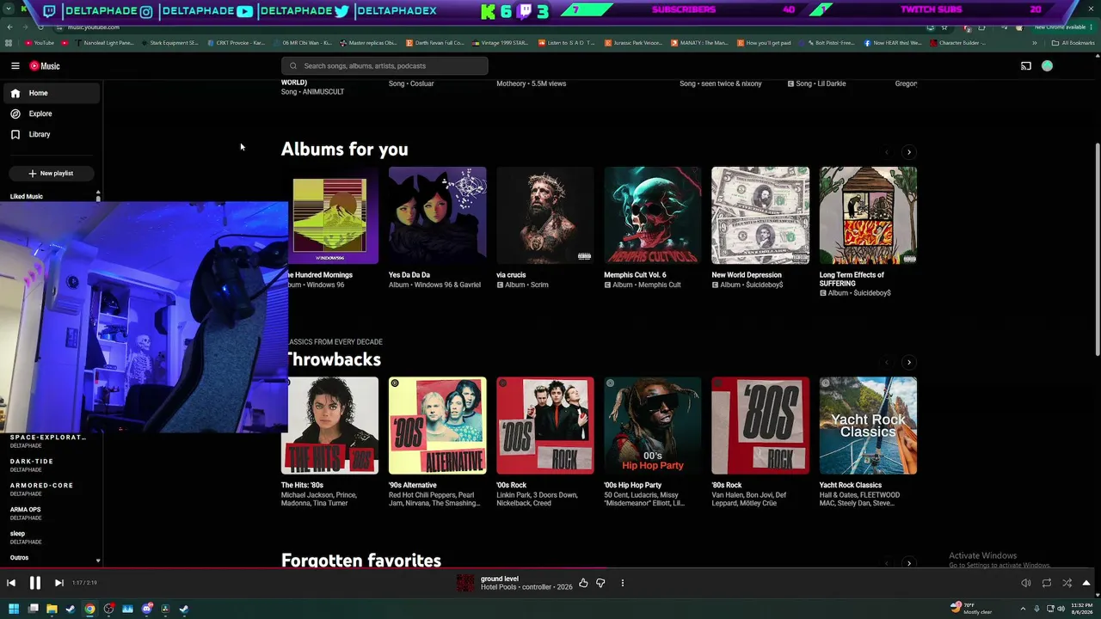Open Long Term Effects of SUFFERING cover
The height and width of the screenshot is (619, 1101).
[868, 215]
